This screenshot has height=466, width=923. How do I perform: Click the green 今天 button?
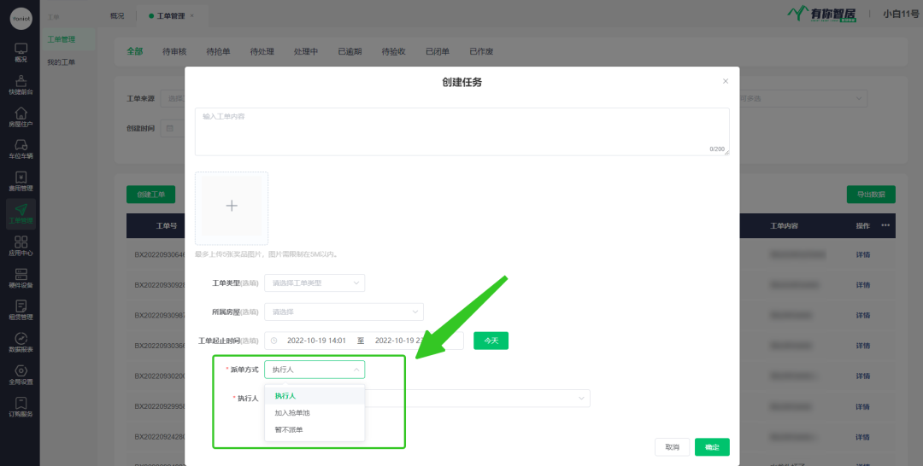(x=491, y=341)
